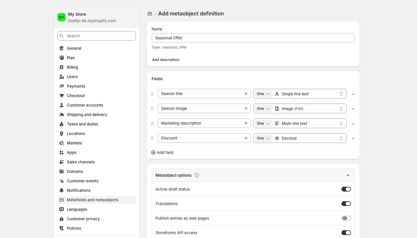Click the Season image field name input
The height and width of the screenshot is (238, 417).
click(204, 108)
